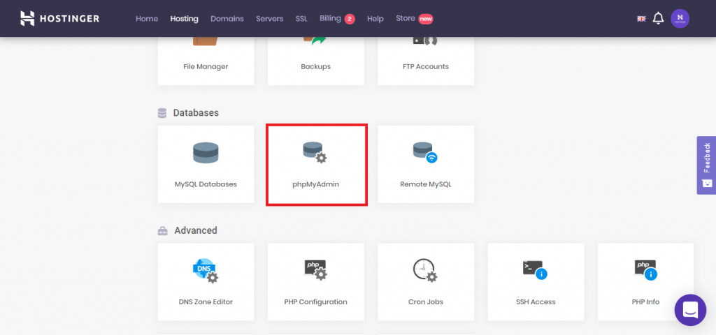Click the Databases section heading
Screen dimensions: 716x335
[x=196, y=112]
